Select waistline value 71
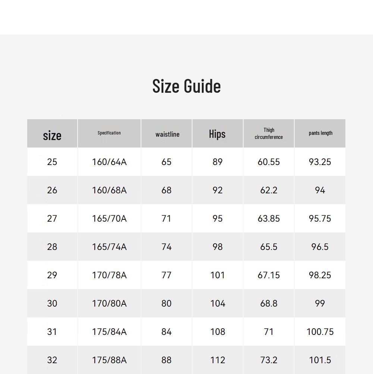 pos(166,219)
